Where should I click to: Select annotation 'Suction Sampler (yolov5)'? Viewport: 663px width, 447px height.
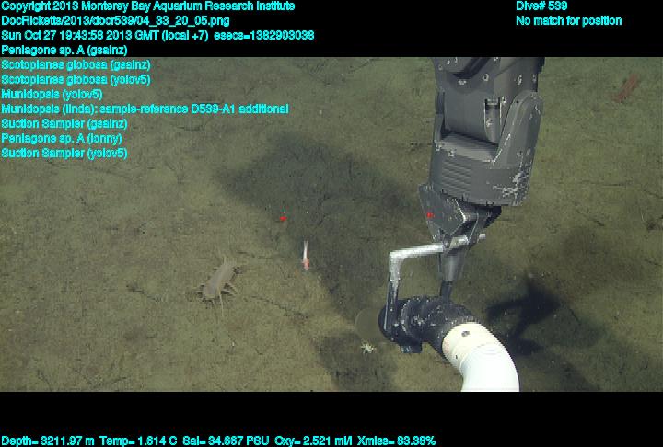pos(64,153)
